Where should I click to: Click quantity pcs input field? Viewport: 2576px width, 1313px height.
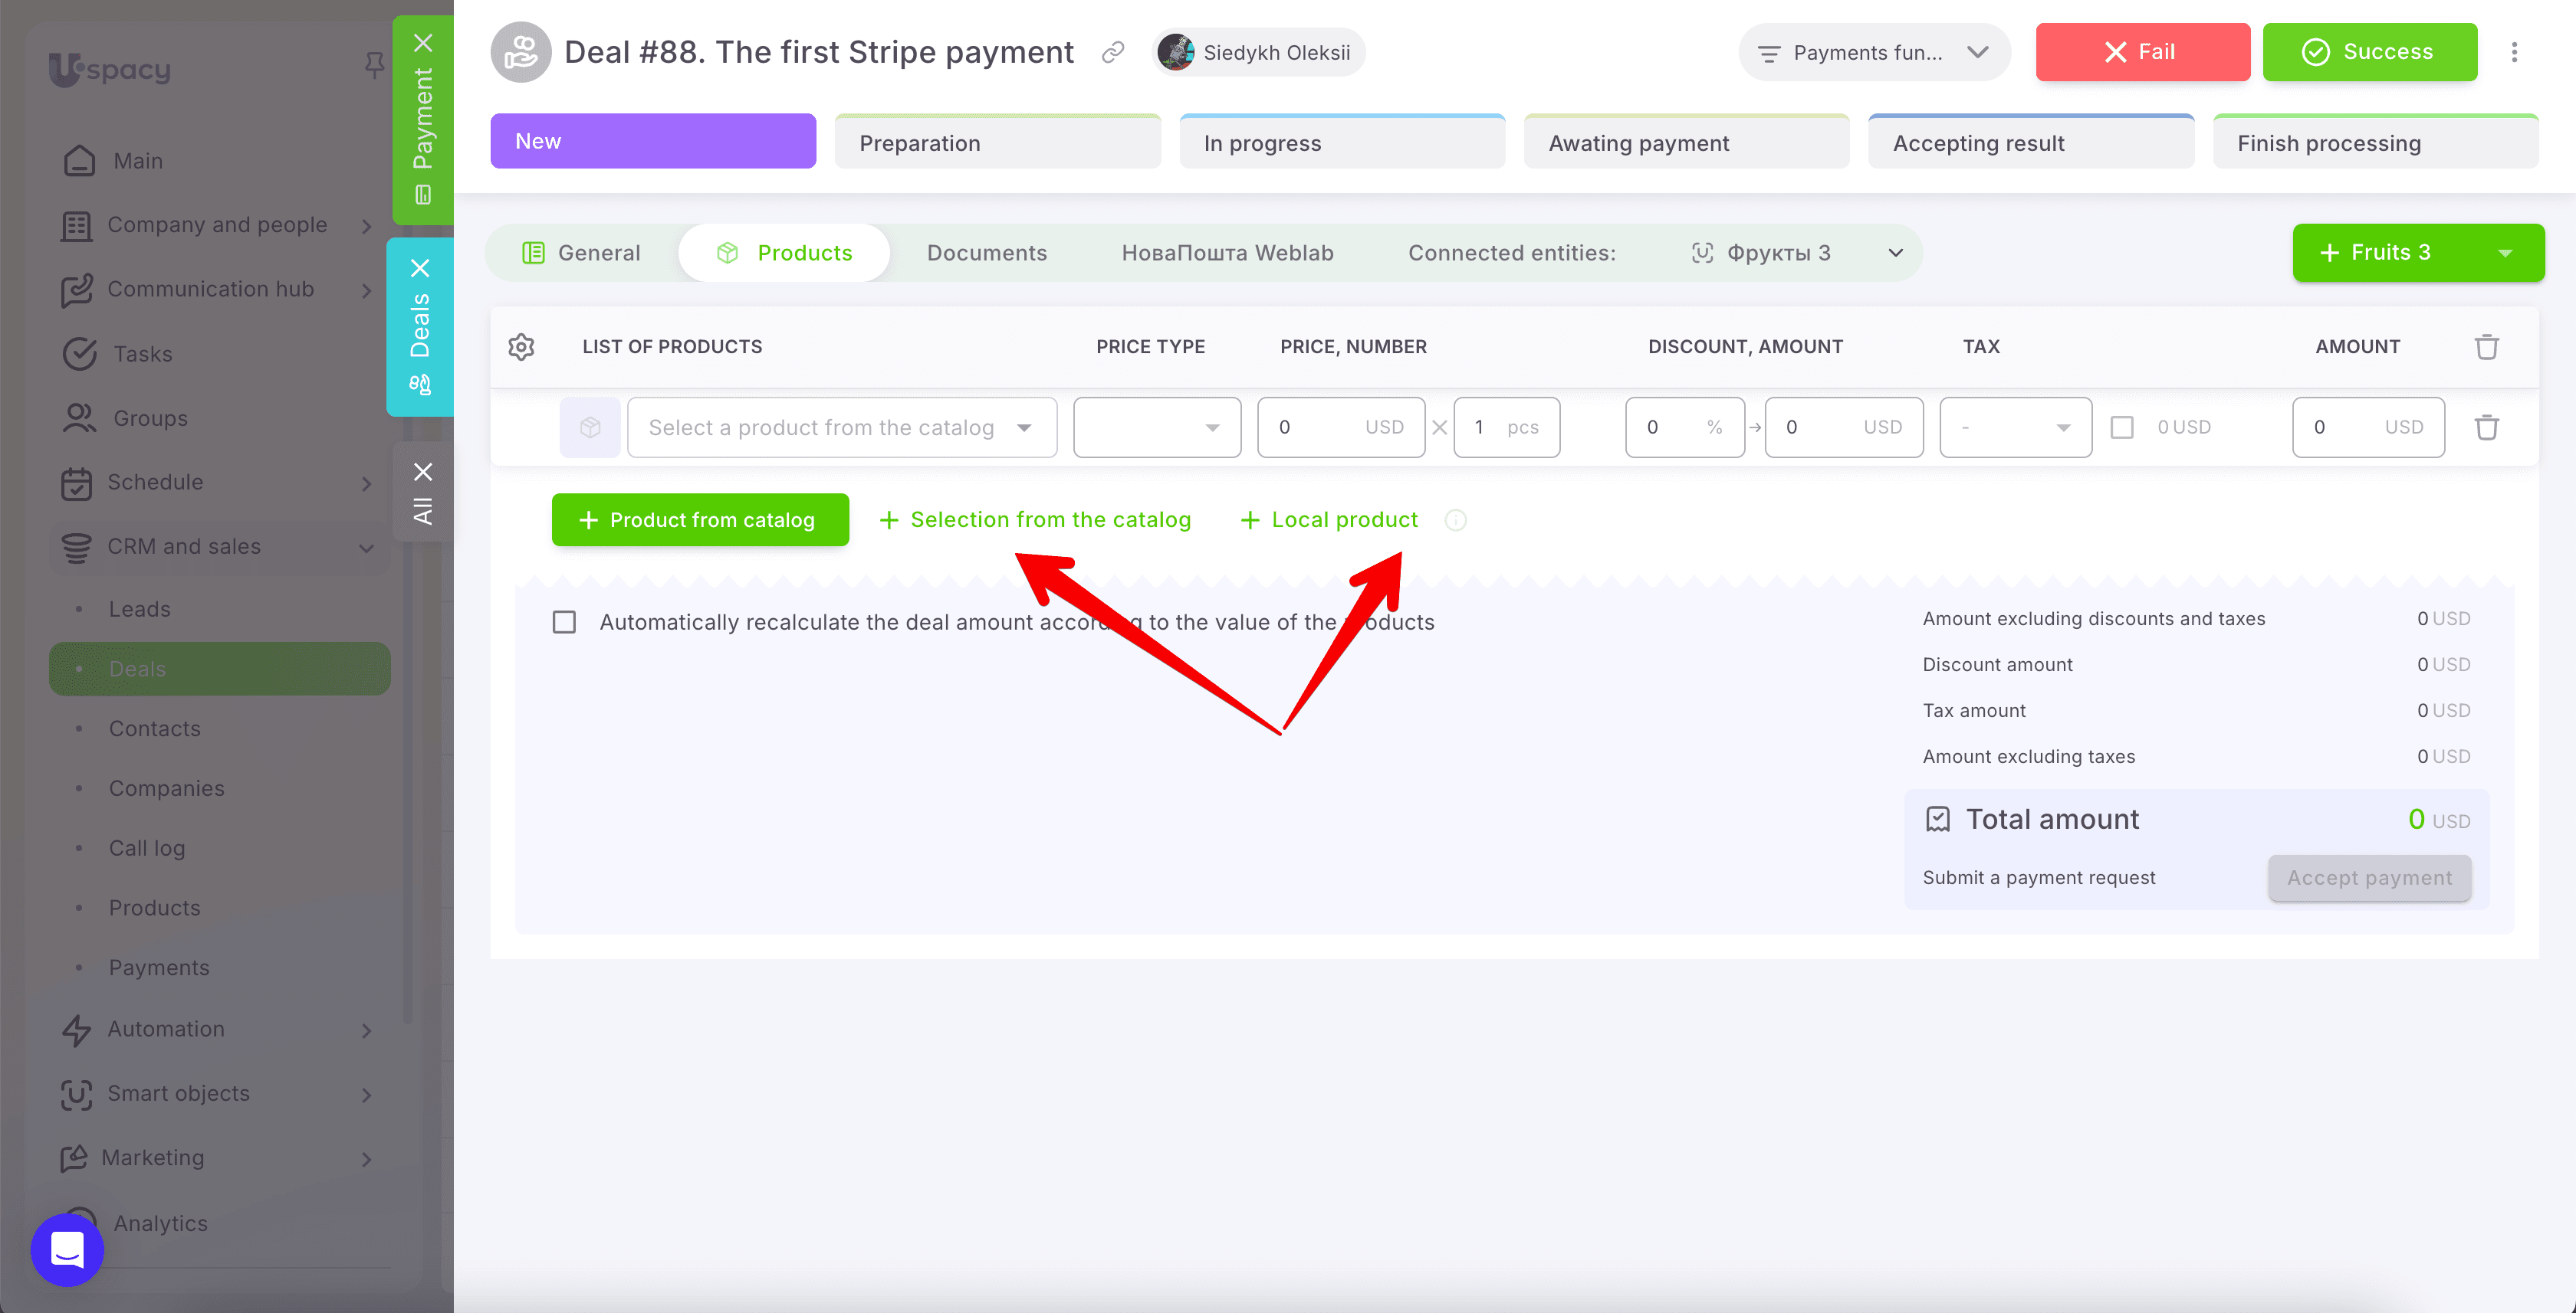point(1507,427)
